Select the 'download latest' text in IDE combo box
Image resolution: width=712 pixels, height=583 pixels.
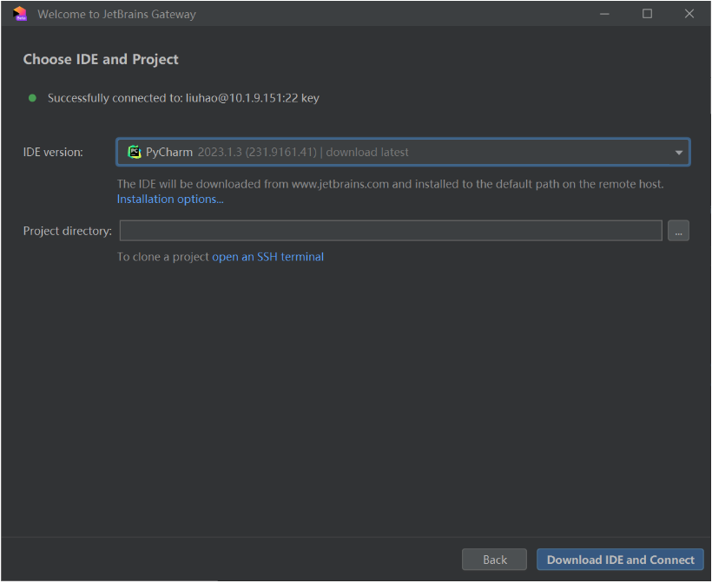367,152
